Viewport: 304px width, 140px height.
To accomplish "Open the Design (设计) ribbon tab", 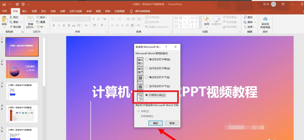I will [43, 11].
